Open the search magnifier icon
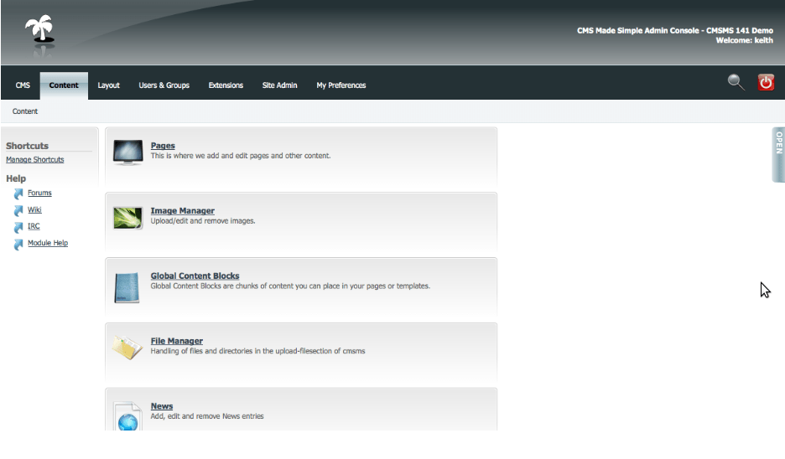This screenshot has width=785, height=459. click(x=736, y=82)
